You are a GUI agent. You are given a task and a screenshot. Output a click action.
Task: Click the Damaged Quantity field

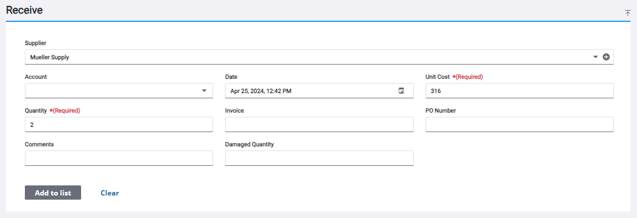[x=319, y=158]
